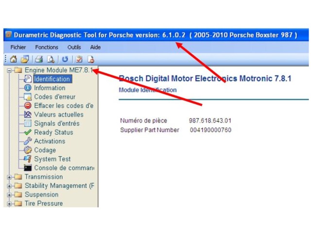The image size is (311, 233).
Task: Select the Suspension label
Action: tap(41, 195)
